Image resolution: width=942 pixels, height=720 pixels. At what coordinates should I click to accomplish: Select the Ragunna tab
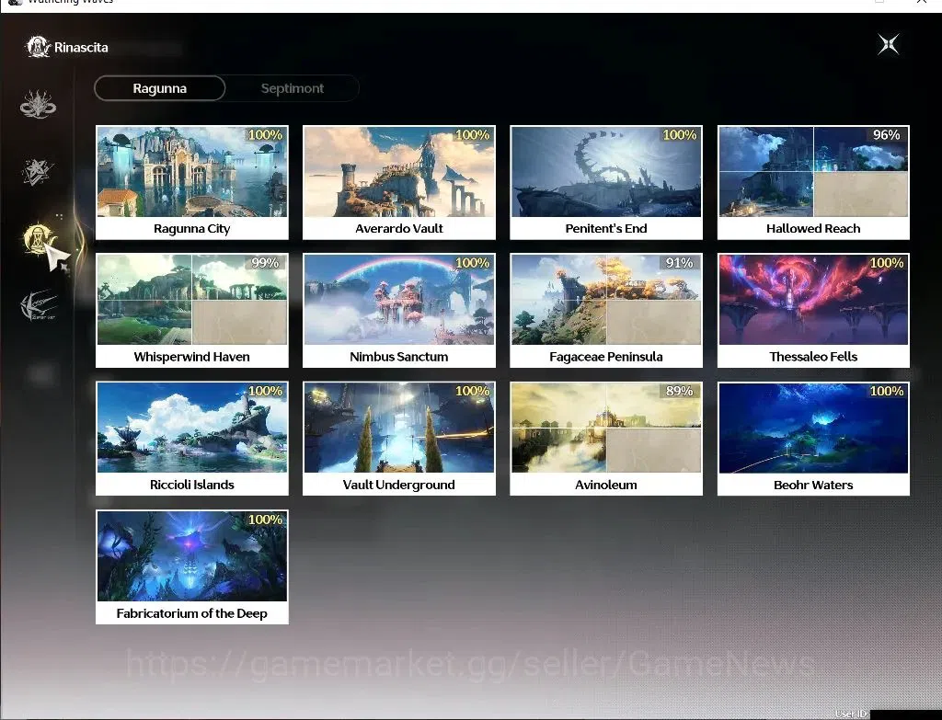160,88
